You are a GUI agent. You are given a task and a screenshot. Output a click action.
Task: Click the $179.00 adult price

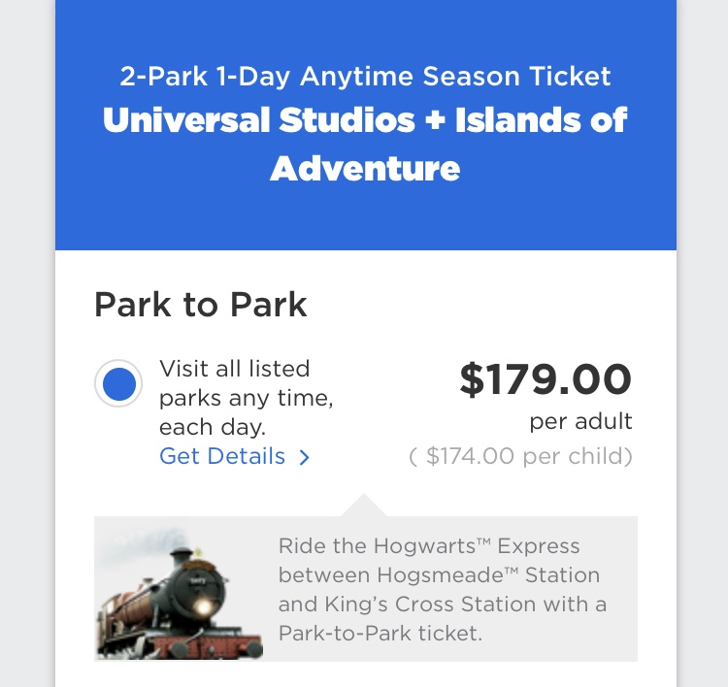[x=545, y=379]
